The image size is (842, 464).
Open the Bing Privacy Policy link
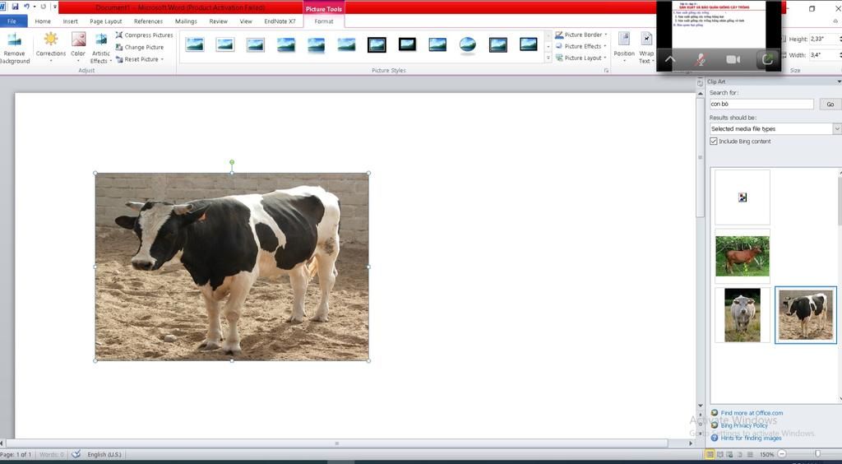[x=743, y=425]
